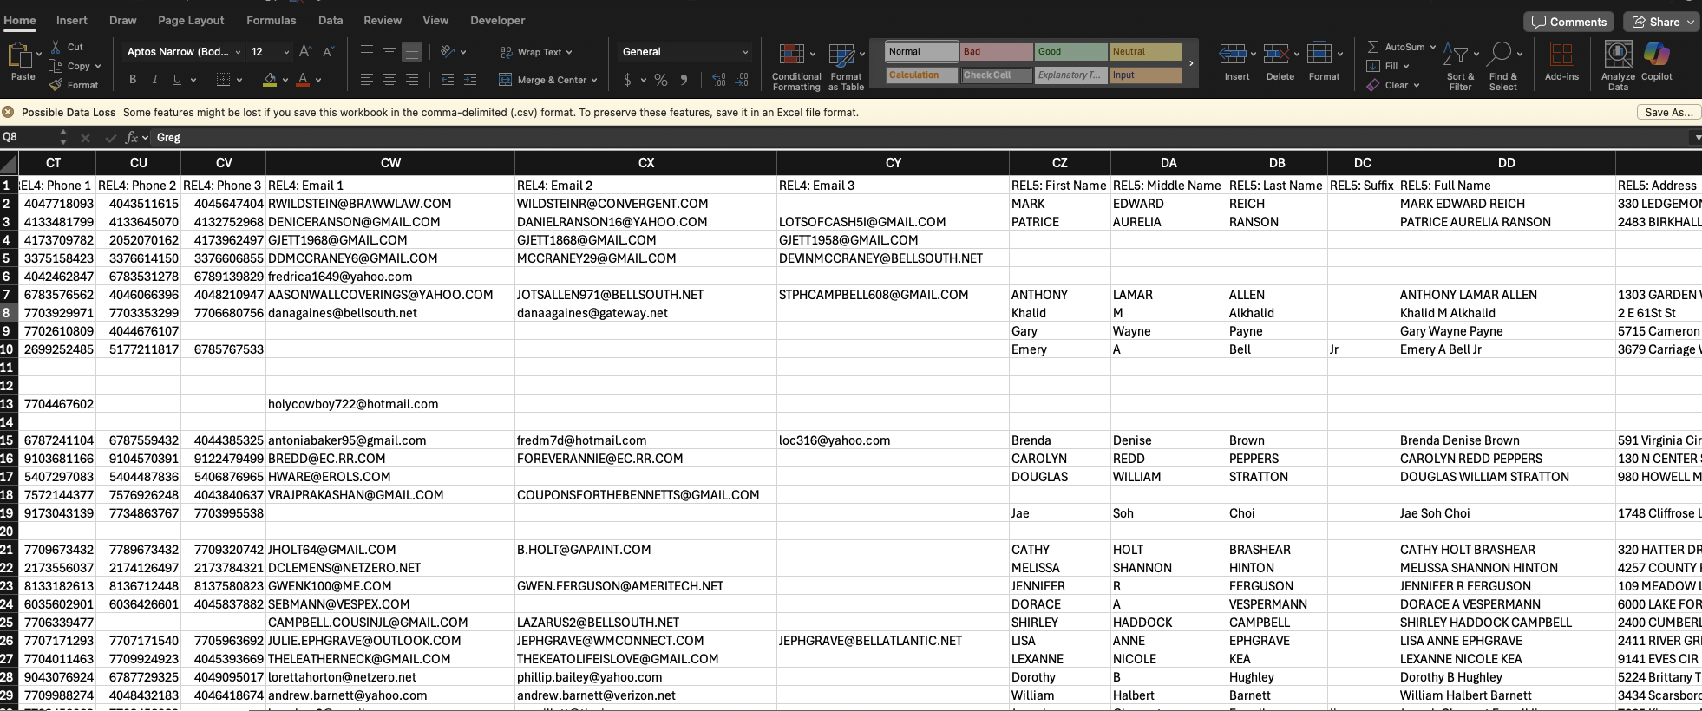The height and width of the screenshot is (711, 1702).
Task: Dismiss the Possible Data Loss warning
Action: coord(8,112)
